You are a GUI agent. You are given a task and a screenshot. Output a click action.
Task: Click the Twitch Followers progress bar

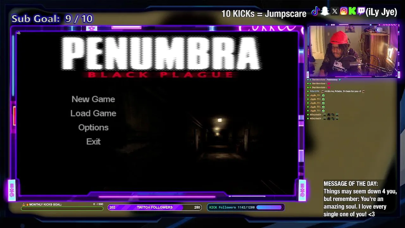tap(155, 207)
